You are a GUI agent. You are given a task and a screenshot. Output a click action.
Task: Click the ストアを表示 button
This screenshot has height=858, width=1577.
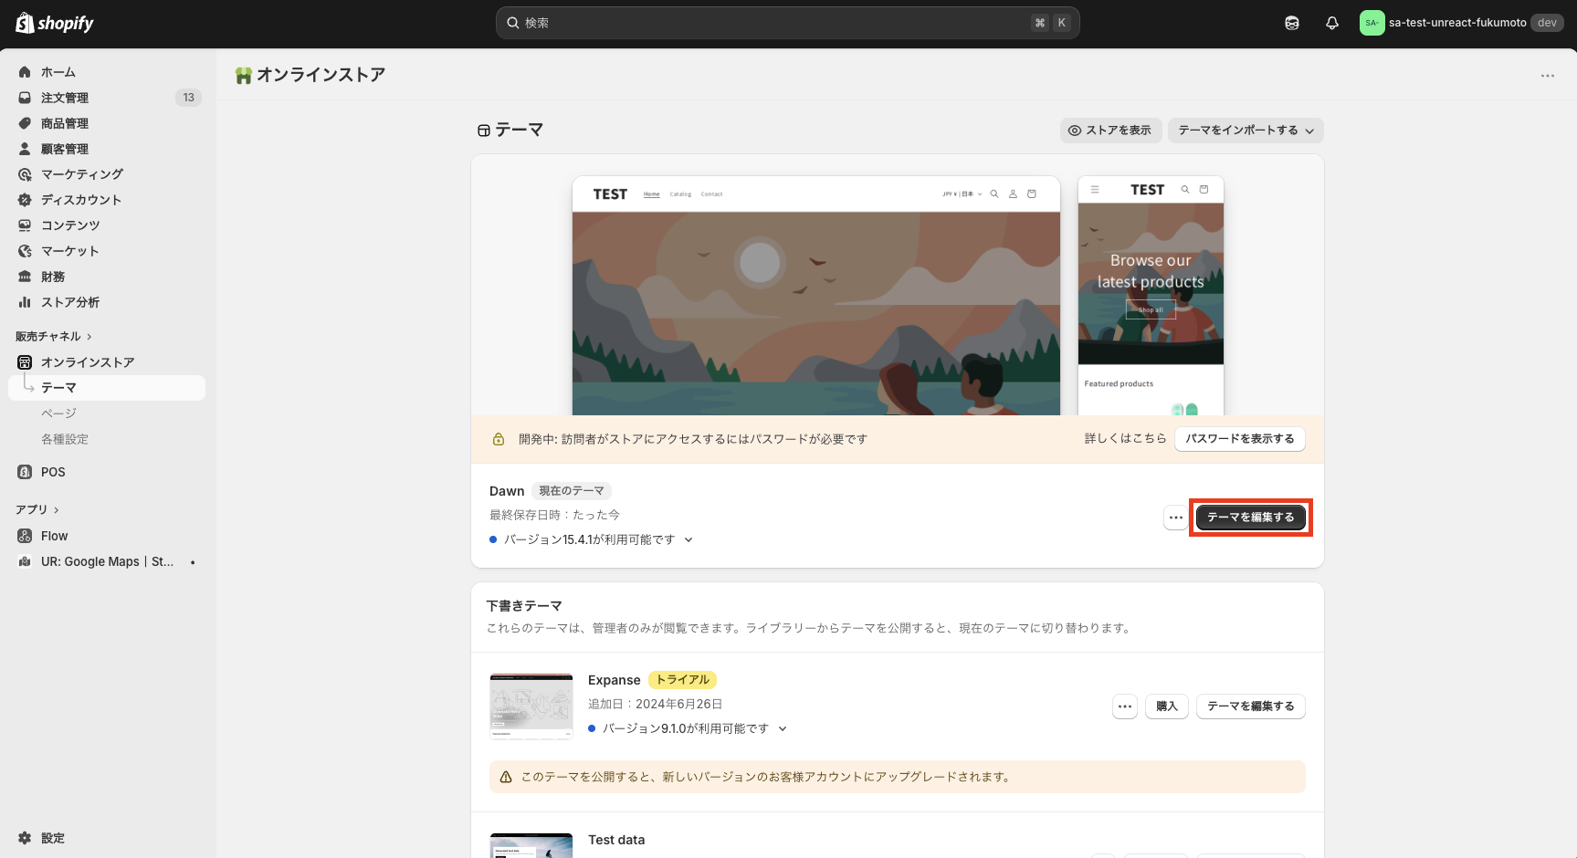click(1110, 131)
